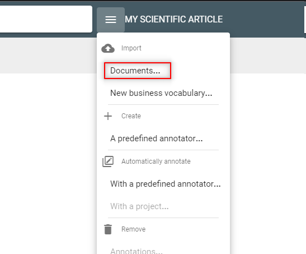
Task: Click the Remove section label
Action: click(134, 229)
